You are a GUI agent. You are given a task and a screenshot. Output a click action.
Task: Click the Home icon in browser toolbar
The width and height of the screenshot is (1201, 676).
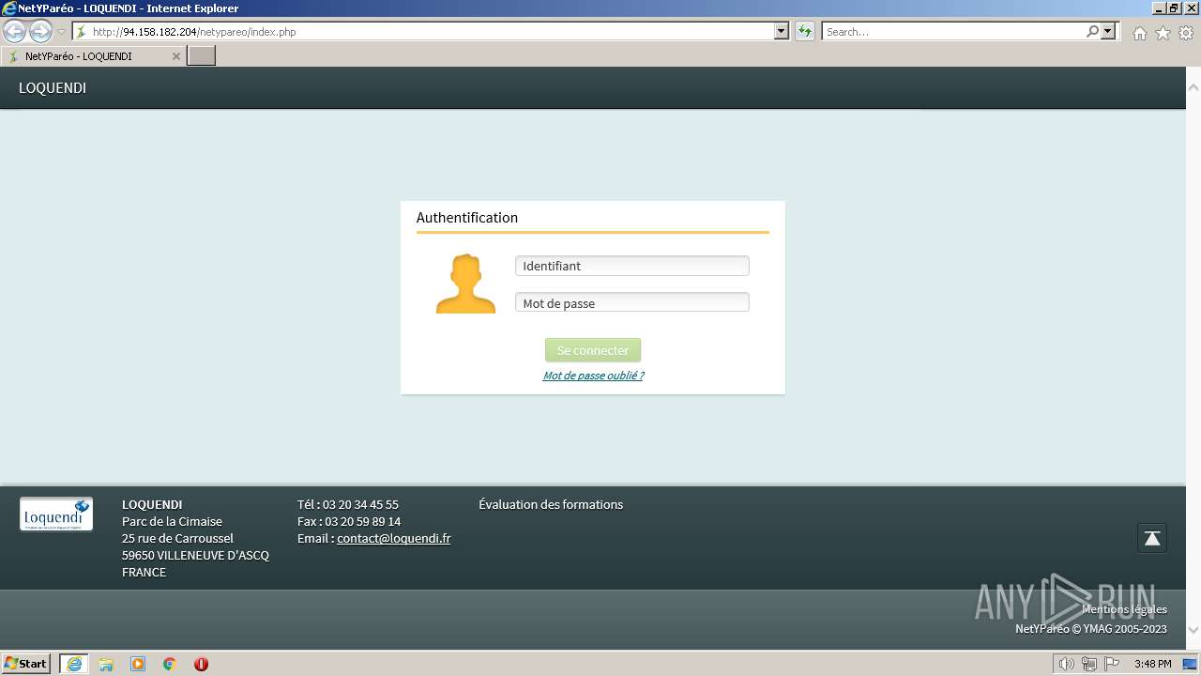click(x=1139, y=33)
